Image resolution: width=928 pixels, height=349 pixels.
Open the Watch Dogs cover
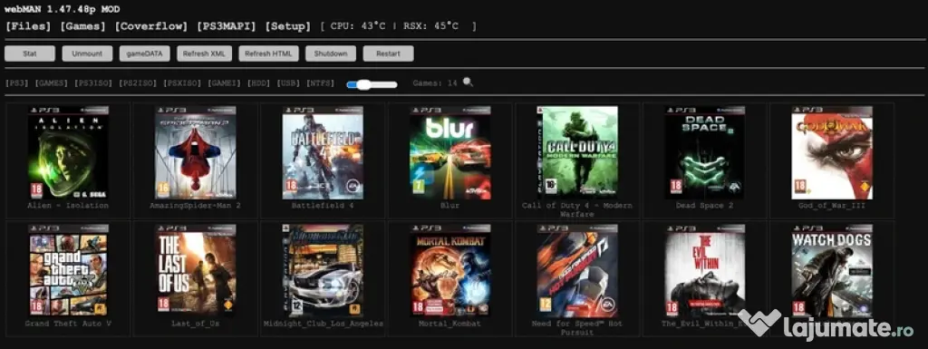coord(832,270)
